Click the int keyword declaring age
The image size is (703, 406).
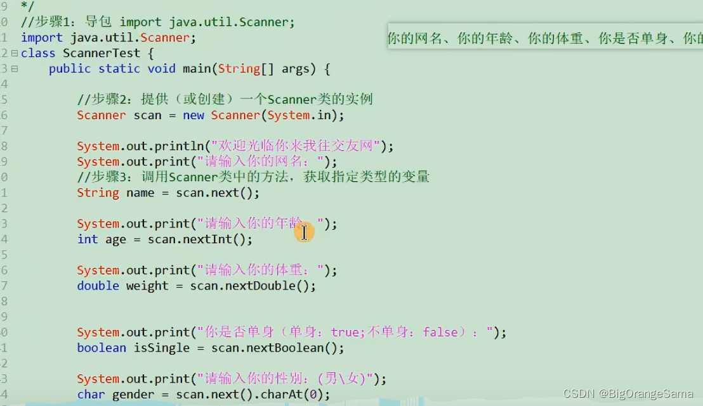[86, 239]
